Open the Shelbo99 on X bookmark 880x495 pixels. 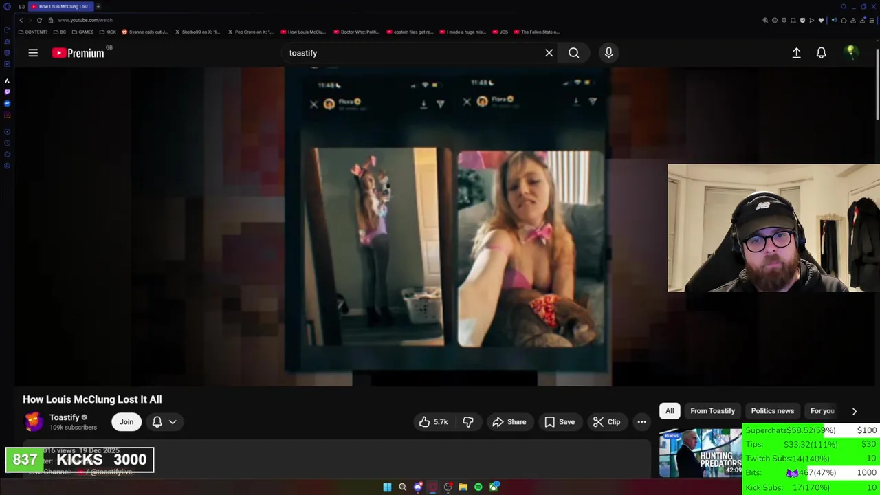point(197,32)
